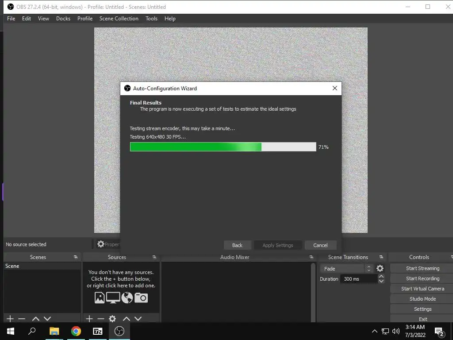Click the browser globe icon in Sources
Viewport: 453px width, 340px height.
pyautogui.click(x=127, y=297)
